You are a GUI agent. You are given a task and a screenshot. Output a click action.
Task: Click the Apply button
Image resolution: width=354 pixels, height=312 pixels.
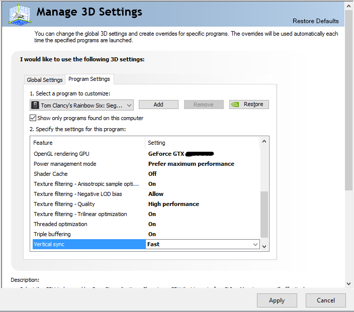tap(277, 300)
